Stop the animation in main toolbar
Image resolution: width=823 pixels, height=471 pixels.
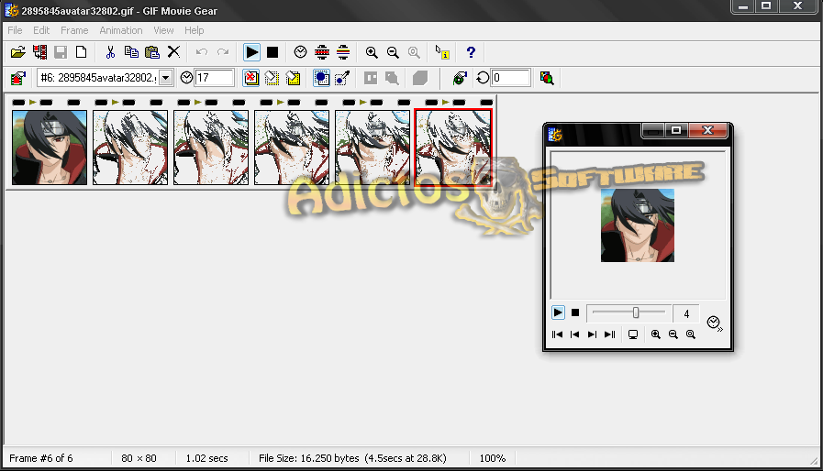click(272, 52)
